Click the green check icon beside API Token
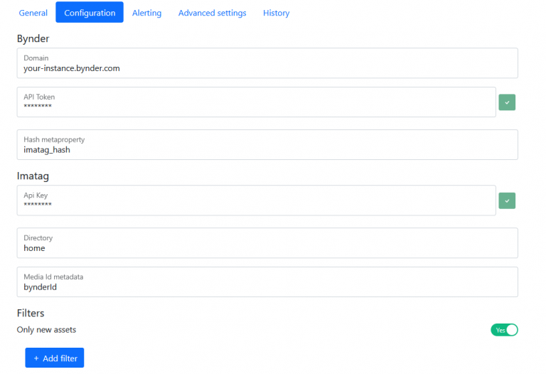 pyautogui.click(x=506, y=102)
